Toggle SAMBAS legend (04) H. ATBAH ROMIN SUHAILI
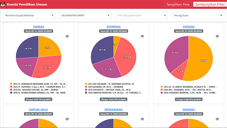Viewport: 227px width, 128px height. tap(39, 93)
